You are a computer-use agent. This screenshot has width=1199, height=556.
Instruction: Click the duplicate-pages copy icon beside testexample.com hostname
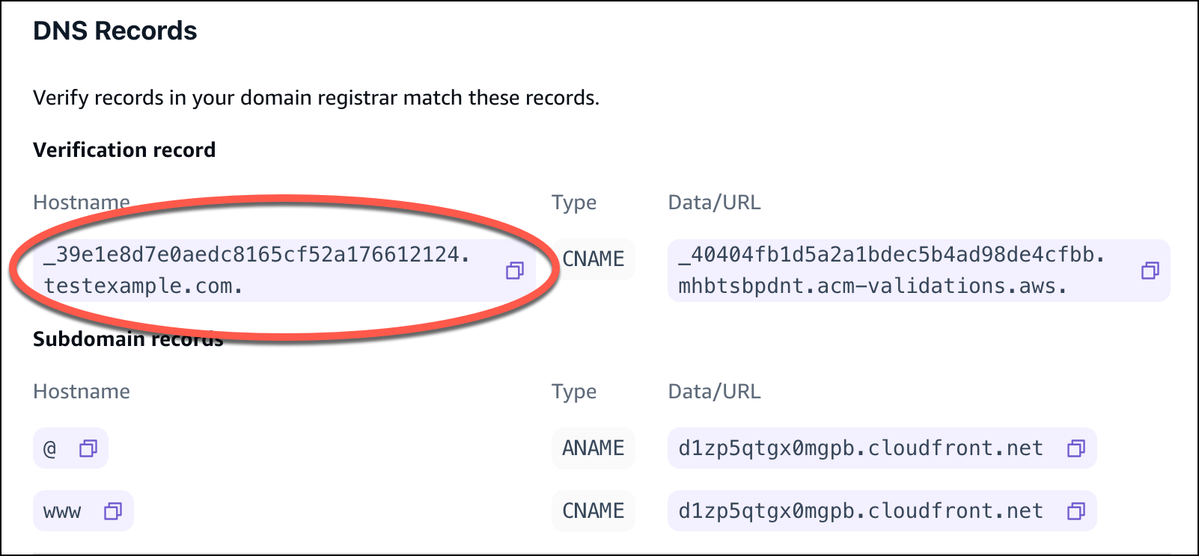516,271
